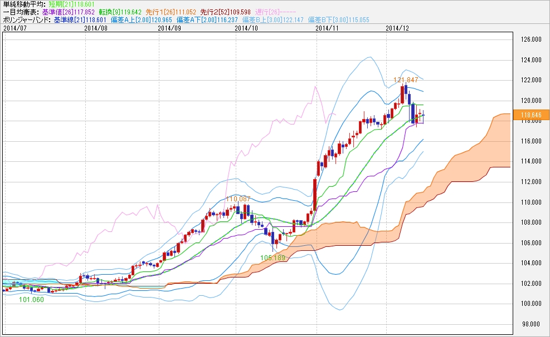Click the 101.060 low price label
This screenshot has height=337, width=550.
[x=32, y=300]
